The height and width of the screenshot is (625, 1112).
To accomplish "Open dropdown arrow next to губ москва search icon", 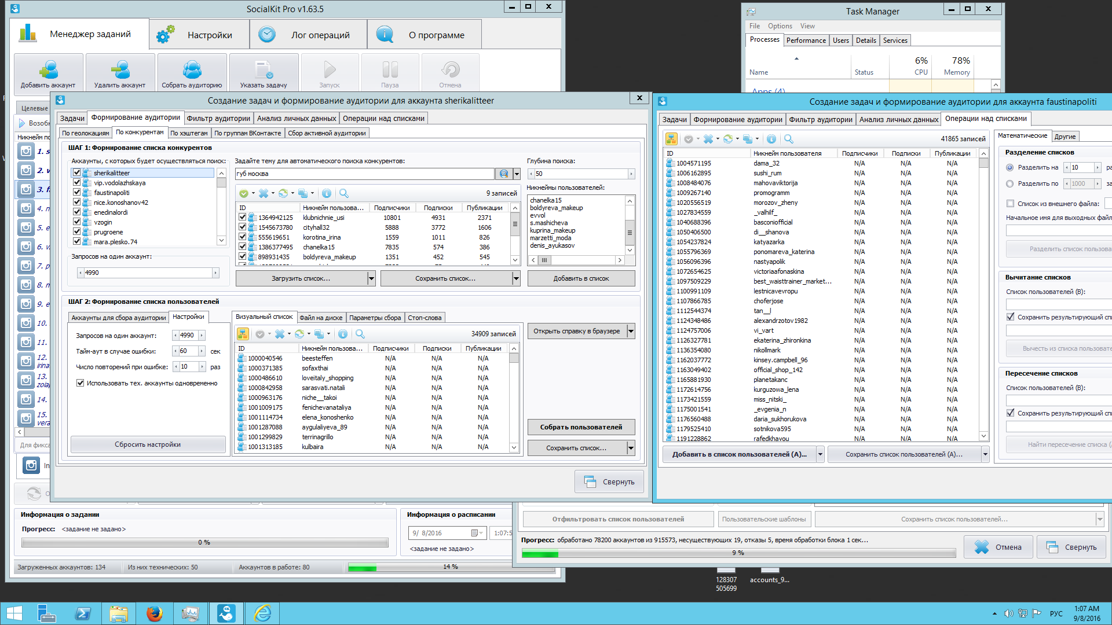I will coord(517,174).
